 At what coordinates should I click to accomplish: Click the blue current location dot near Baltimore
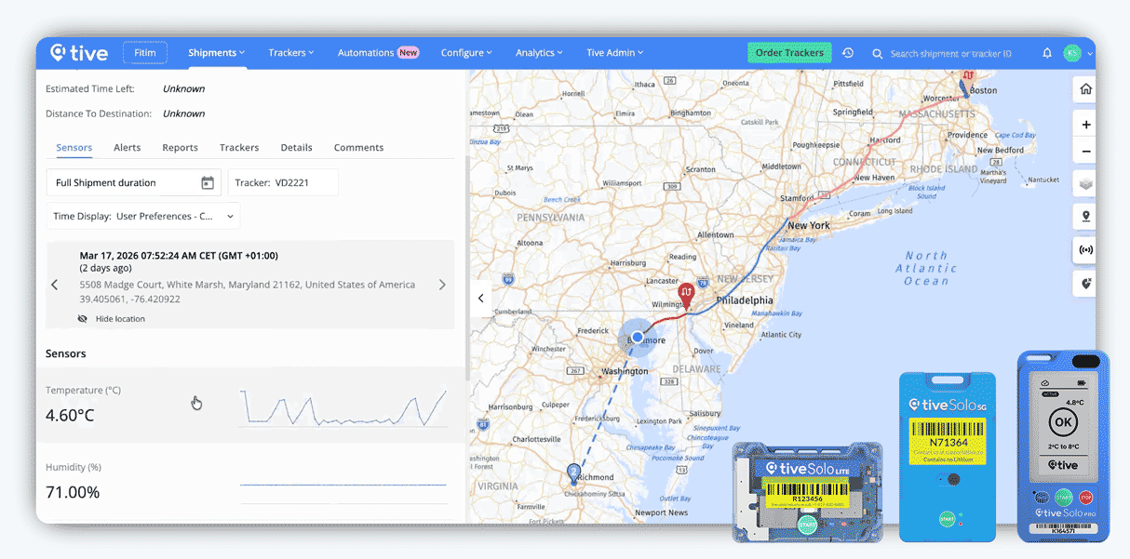(x=638, y=337)
